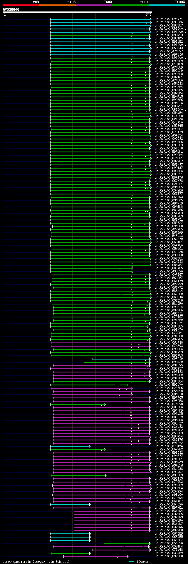Select hit UniRef100_C6FCB9
Screen dimensions: 188x564
coord(169,534)
